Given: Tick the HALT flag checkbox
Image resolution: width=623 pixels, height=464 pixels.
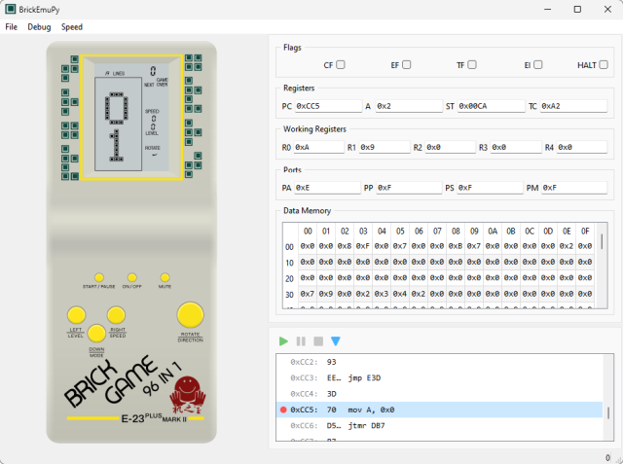Looking at the screenshot, I should 604,65.
